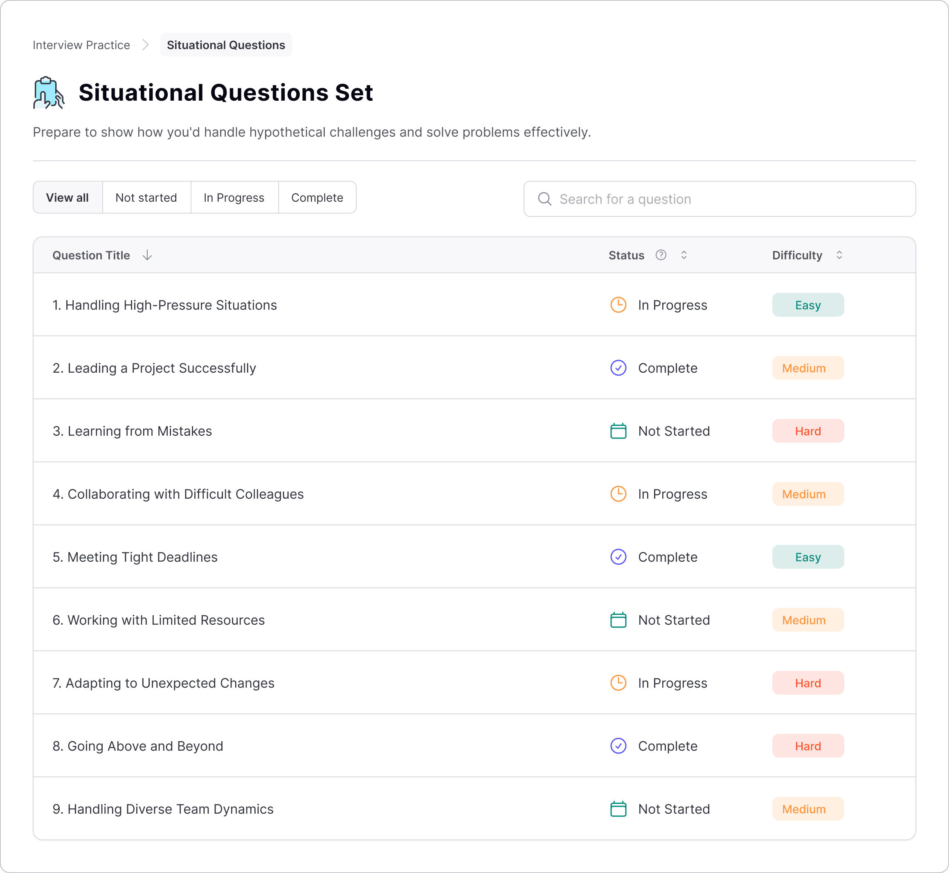Image resolution: width=949 pixels, height=873 pixels.
Task: Open the Meeting Tight Deadlines question
Action: click(x=135, y=557)
